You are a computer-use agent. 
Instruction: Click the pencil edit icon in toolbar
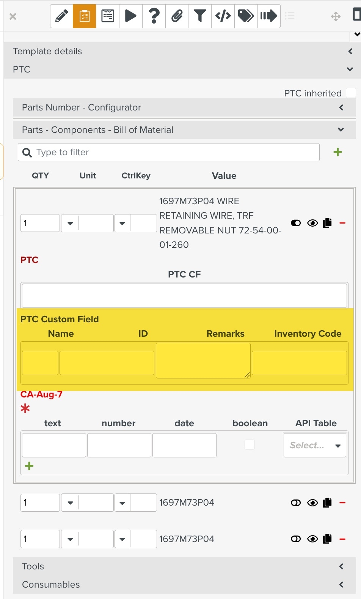coord(61,16)
